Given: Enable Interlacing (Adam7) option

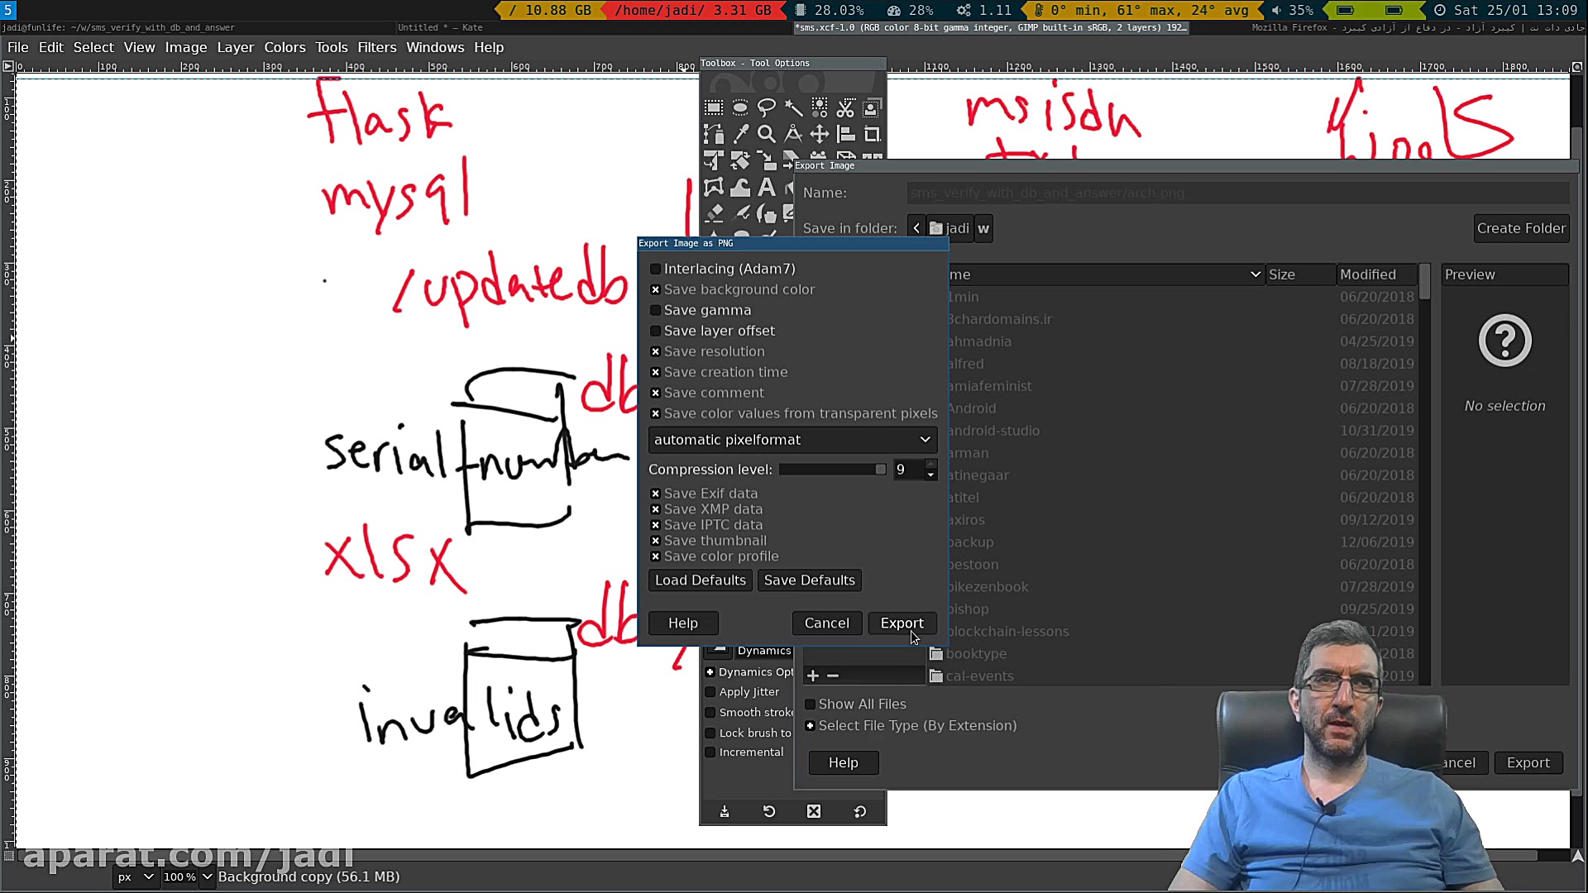Looking at the screenshot, I should point(656,269).
